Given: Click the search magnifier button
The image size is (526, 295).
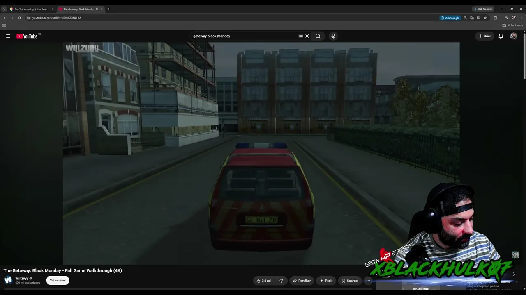Looking at the screenshot, I should pos(318,36).
